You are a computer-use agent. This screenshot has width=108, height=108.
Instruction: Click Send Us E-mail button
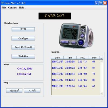pos(23,47)
